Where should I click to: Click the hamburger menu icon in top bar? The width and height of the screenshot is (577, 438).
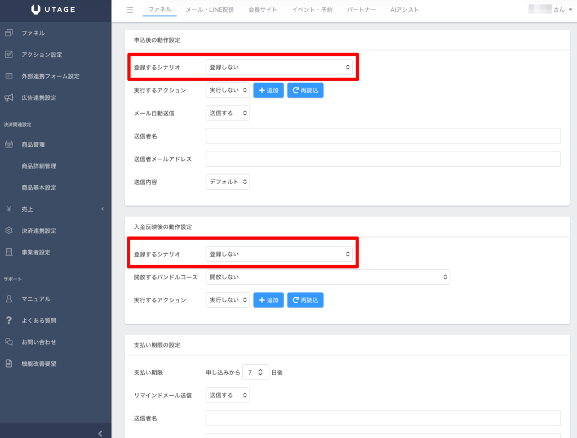[130, 10]
